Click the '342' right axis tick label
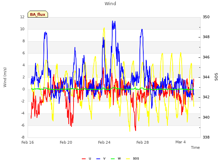221x165 pixels. point(206,97)
